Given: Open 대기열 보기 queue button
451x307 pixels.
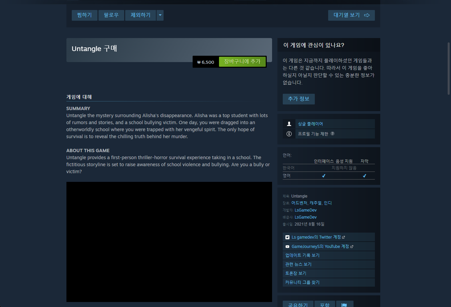Looking at the screenshot, I should [x=352, y=15].
